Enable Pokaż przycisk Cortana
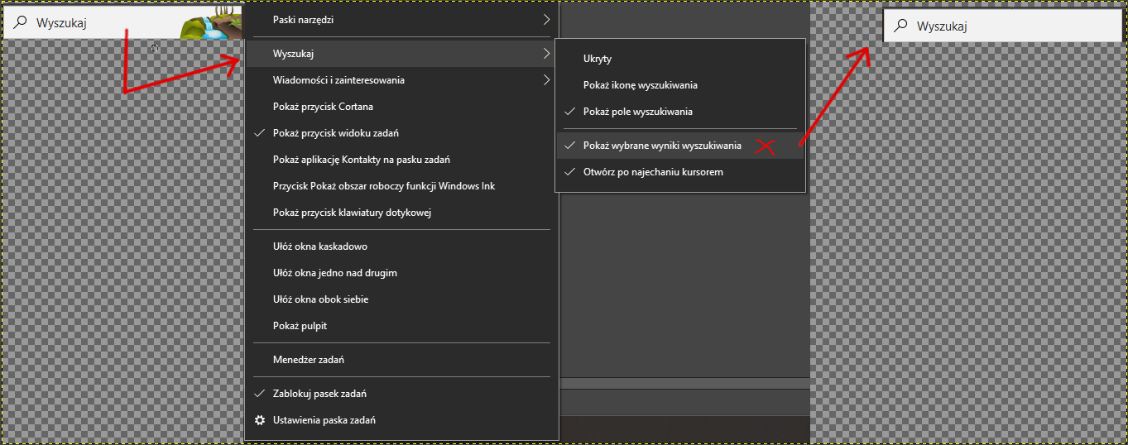This screenshot has height=445, width=1128. point(323,107)
